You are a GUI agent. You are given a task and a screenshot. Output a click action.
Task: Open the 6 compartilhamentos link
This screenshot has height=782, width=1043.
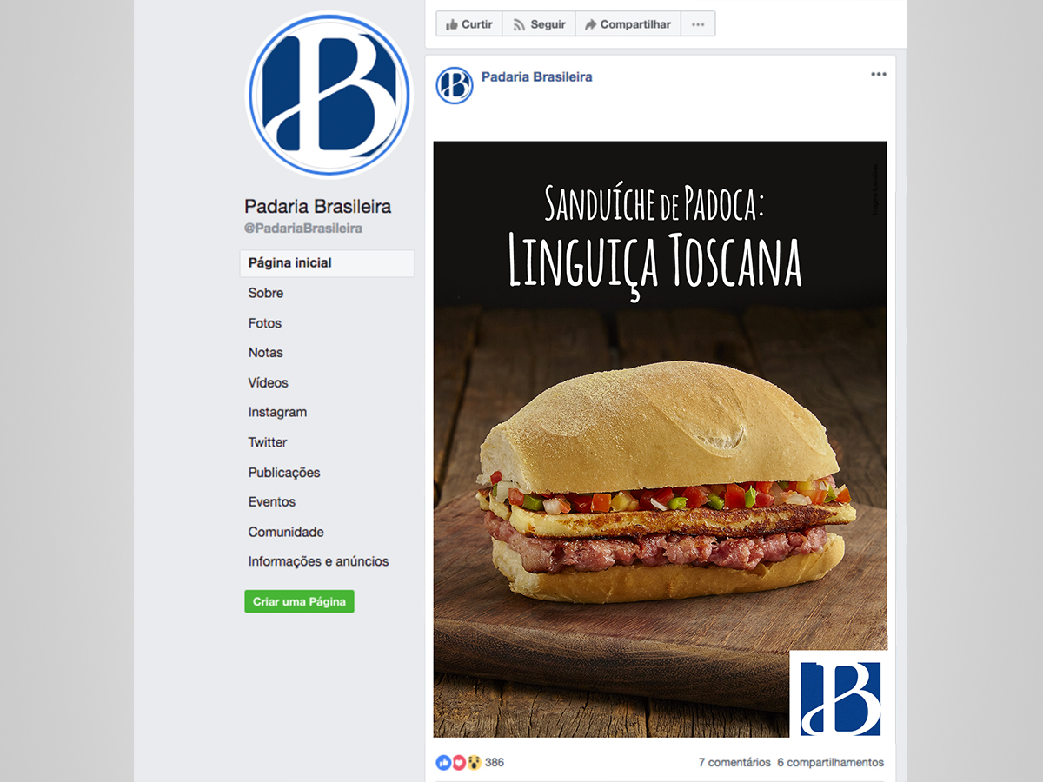coord(831,762)
